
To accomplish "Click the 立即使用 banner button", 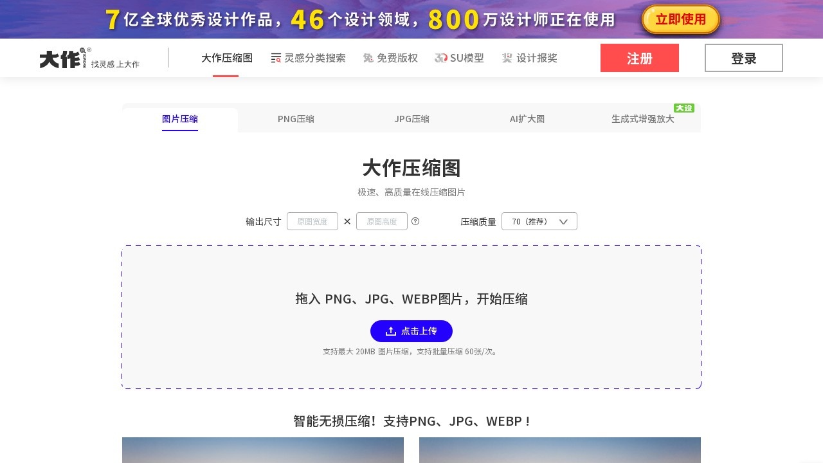I will 680,19.
